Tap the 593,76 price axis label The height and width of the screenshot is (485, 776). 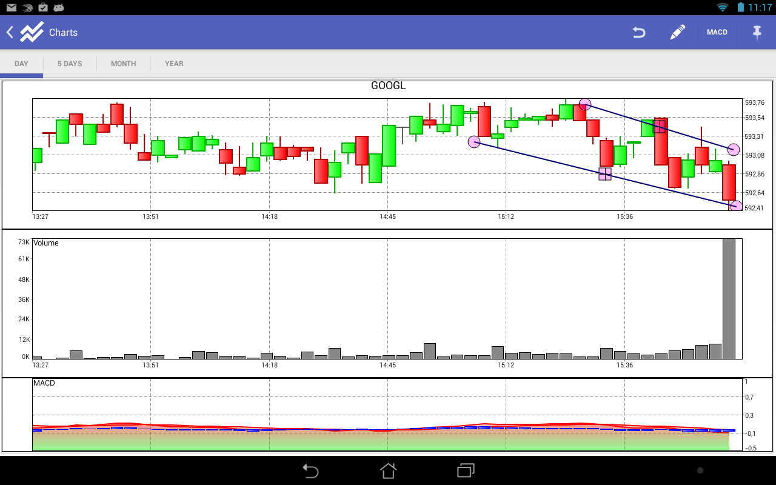coord(755,102)
